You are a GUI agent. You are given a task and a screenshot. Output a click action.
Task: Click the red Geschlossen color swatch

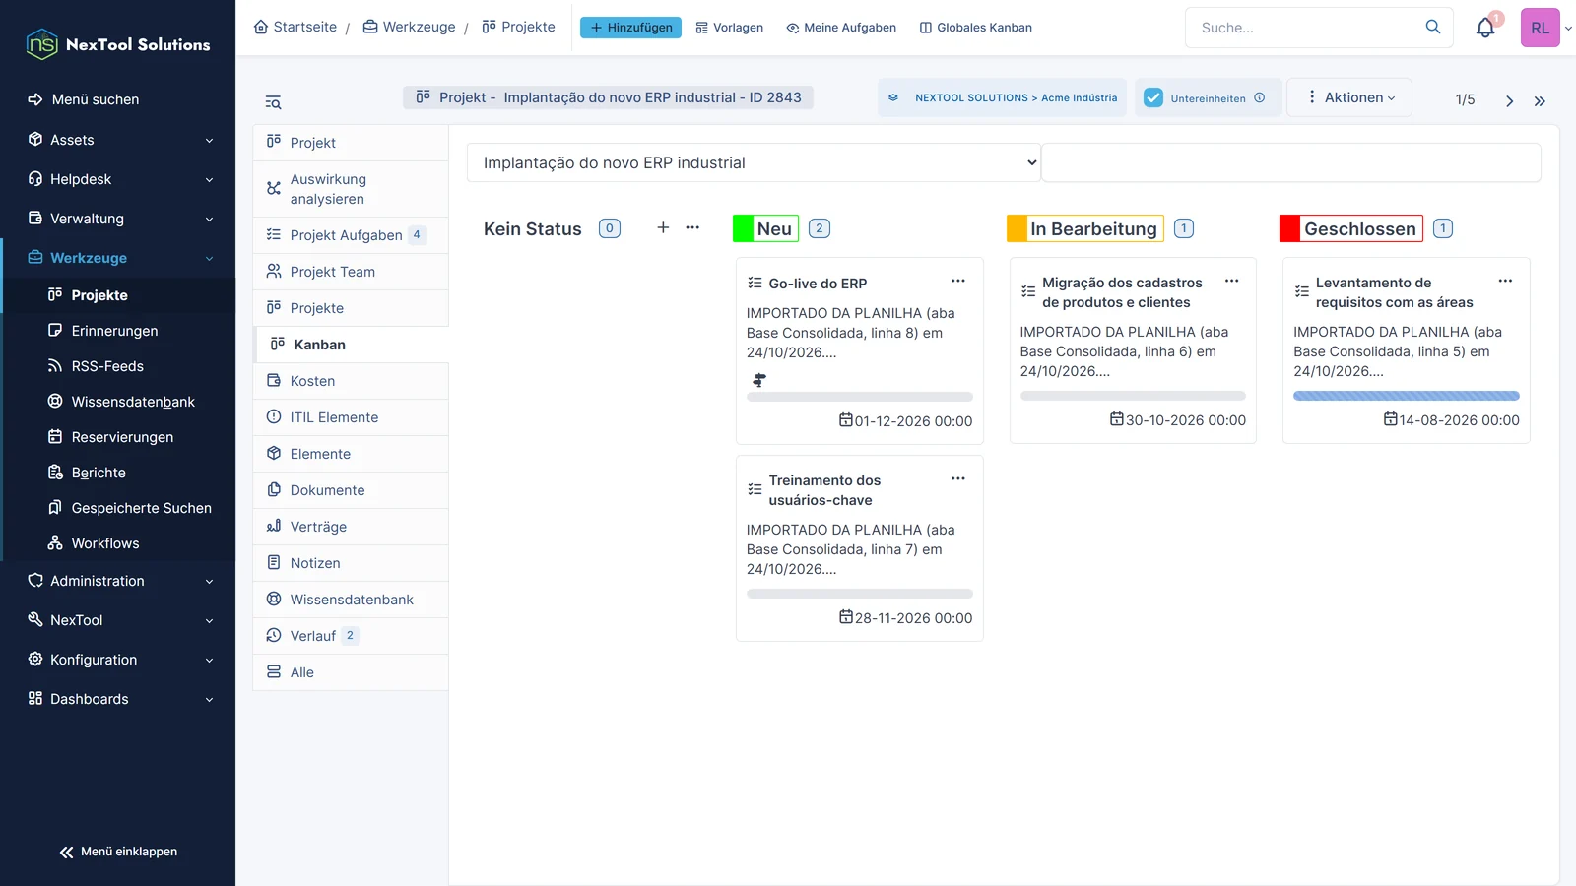pyautogui.click(x=1289, y=228)
